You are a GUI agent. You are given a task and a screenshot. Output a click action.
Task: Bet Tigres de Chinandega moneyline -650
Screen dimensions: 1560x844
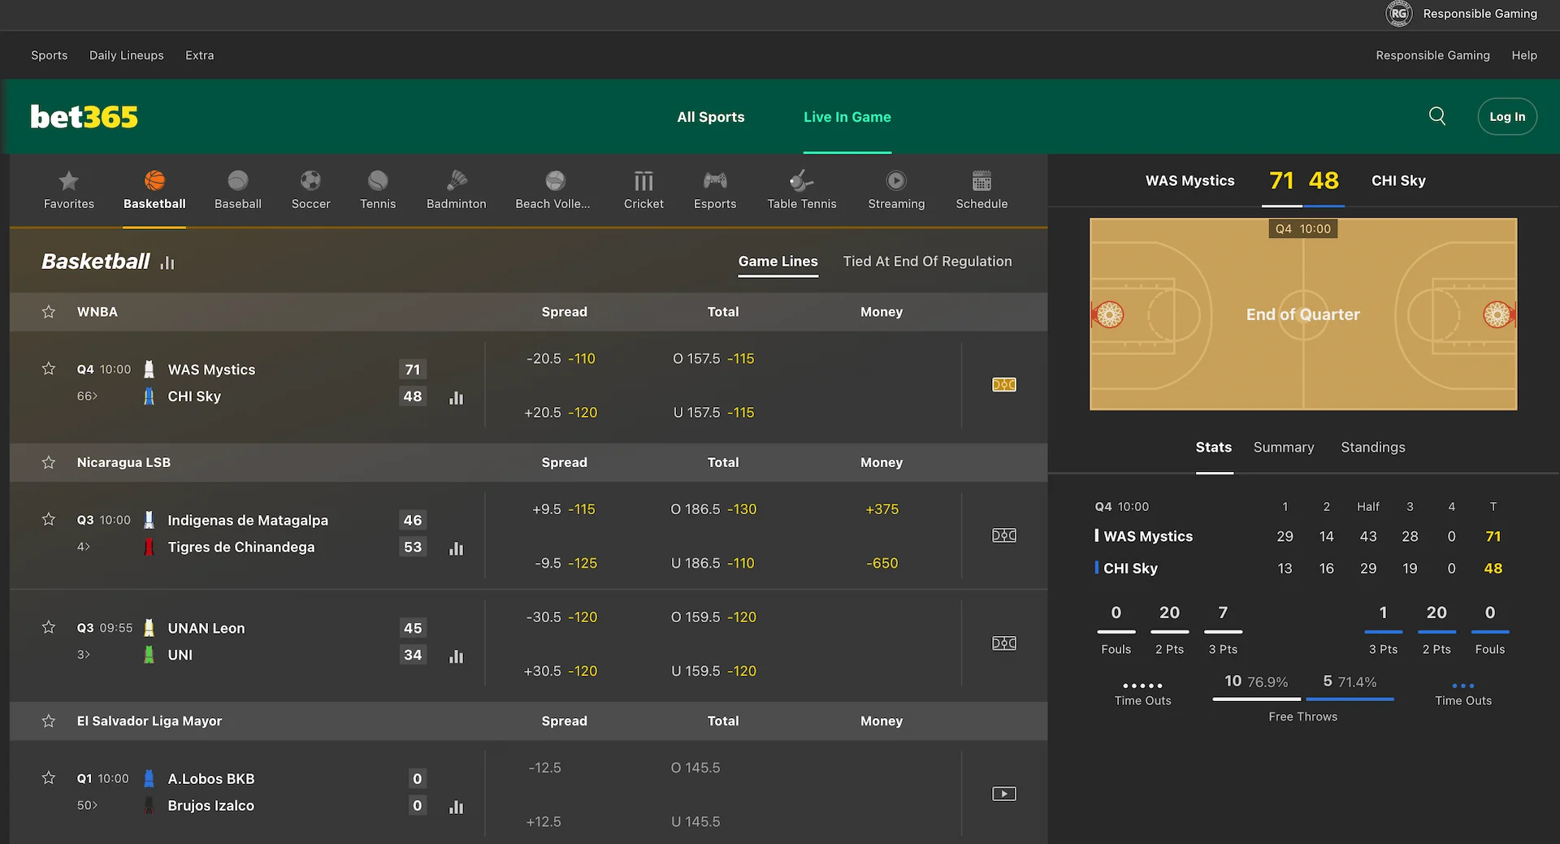[x=882, y=563]
